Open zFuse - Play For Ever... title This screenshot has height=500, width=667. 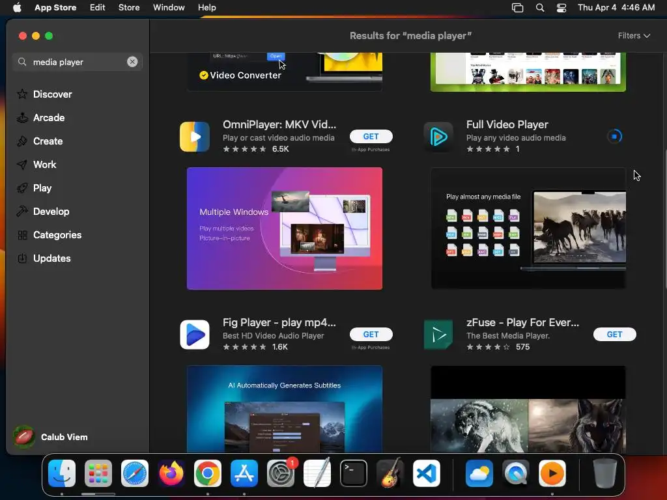pos(523,322)
